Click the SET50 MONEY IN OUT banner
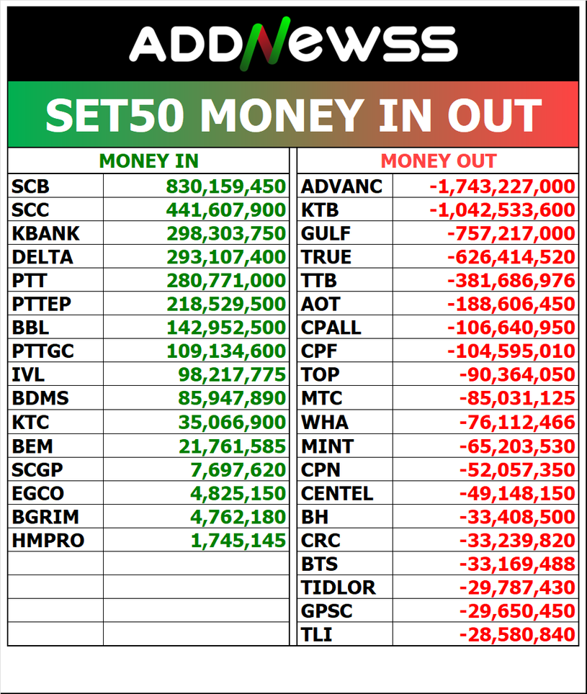The height and width of the screenshot is (694, 587). pyautogui.click(x=293, y=114)
